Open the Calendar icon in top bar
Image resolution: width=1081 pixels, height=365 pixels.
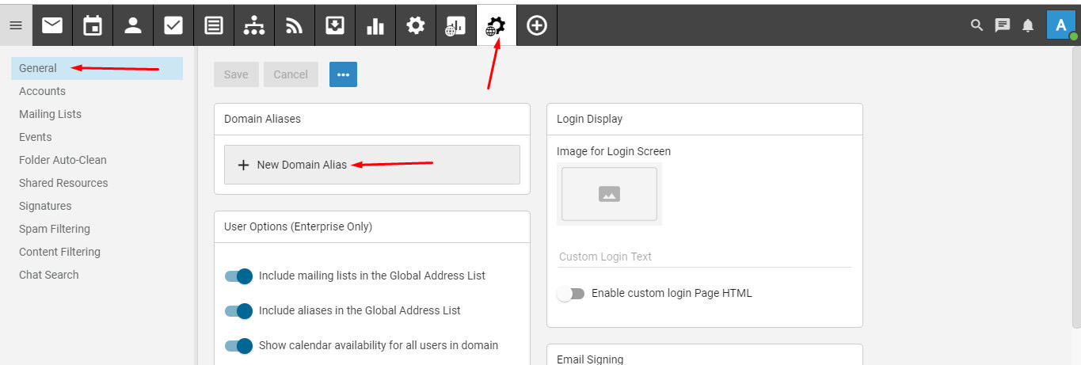tap(93, 25)
